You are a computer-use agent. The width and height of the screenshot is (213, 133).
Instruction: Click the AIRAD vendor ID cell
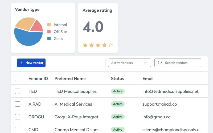click(35, 104)
